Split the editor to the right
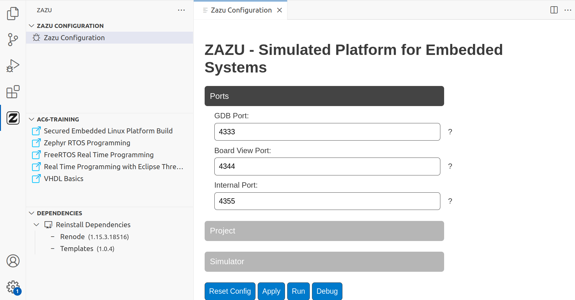The image size is (575, 300). click(554, 10)
